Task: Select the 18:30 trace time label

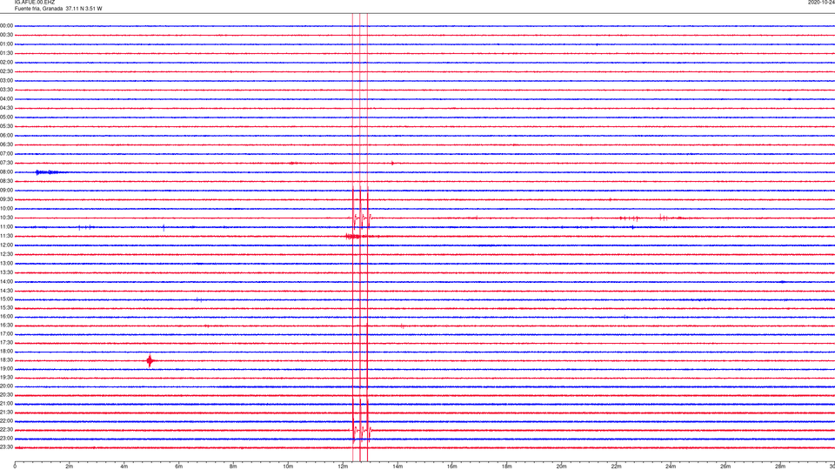Action: 6,360
